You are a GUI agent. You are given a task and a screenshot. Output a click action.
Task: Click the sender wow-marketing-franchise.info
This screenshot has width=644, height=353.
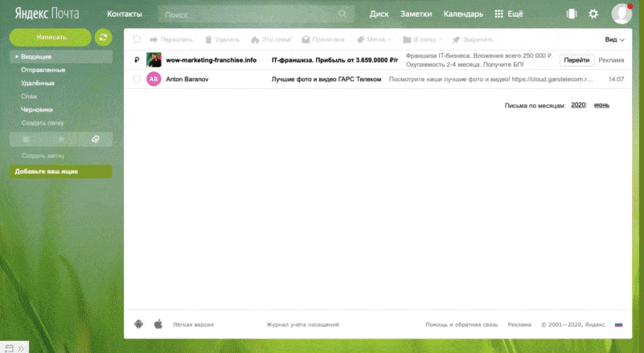[211, 60]
